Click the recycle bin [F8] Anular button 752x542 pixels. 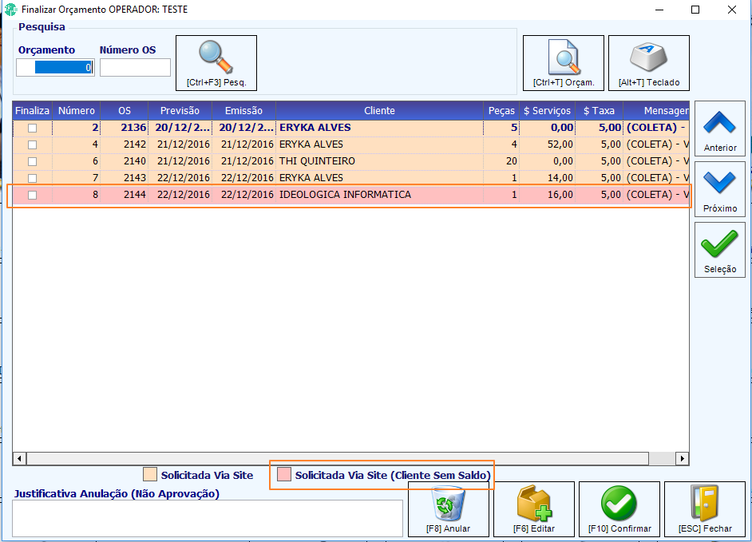(x=449, y=509)
